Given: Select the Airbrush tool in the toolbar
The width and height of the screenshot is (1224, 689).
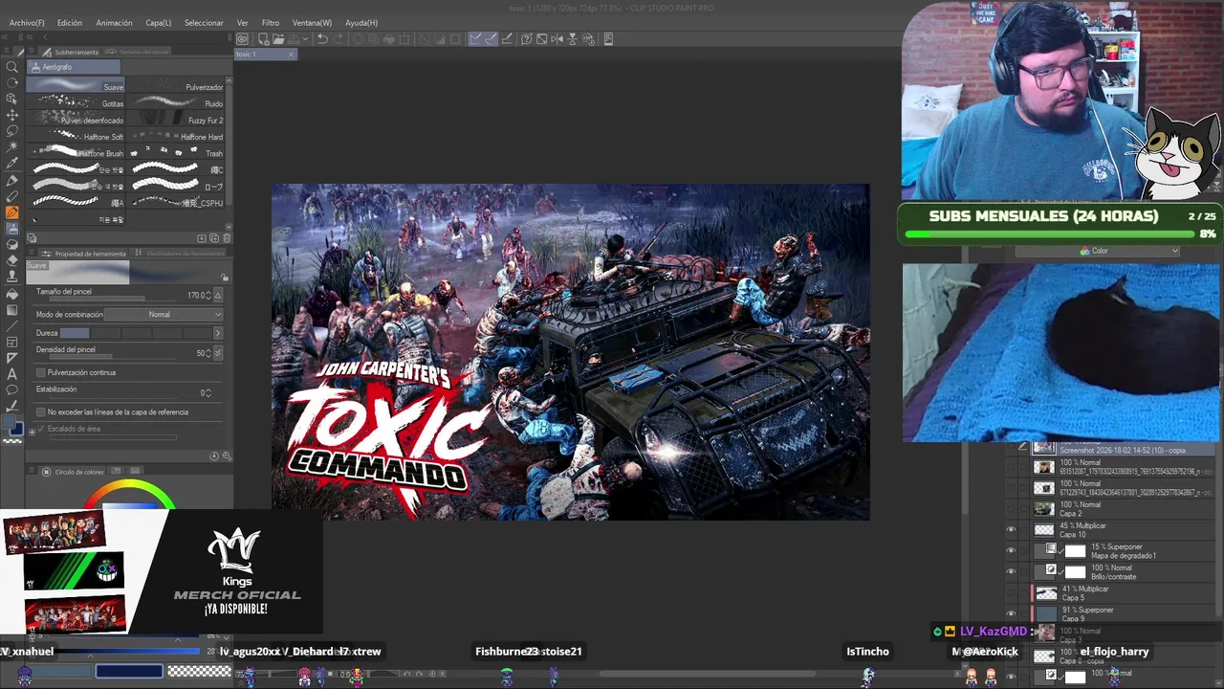Looking at the screenshot, I should click(x=12, y=229).
